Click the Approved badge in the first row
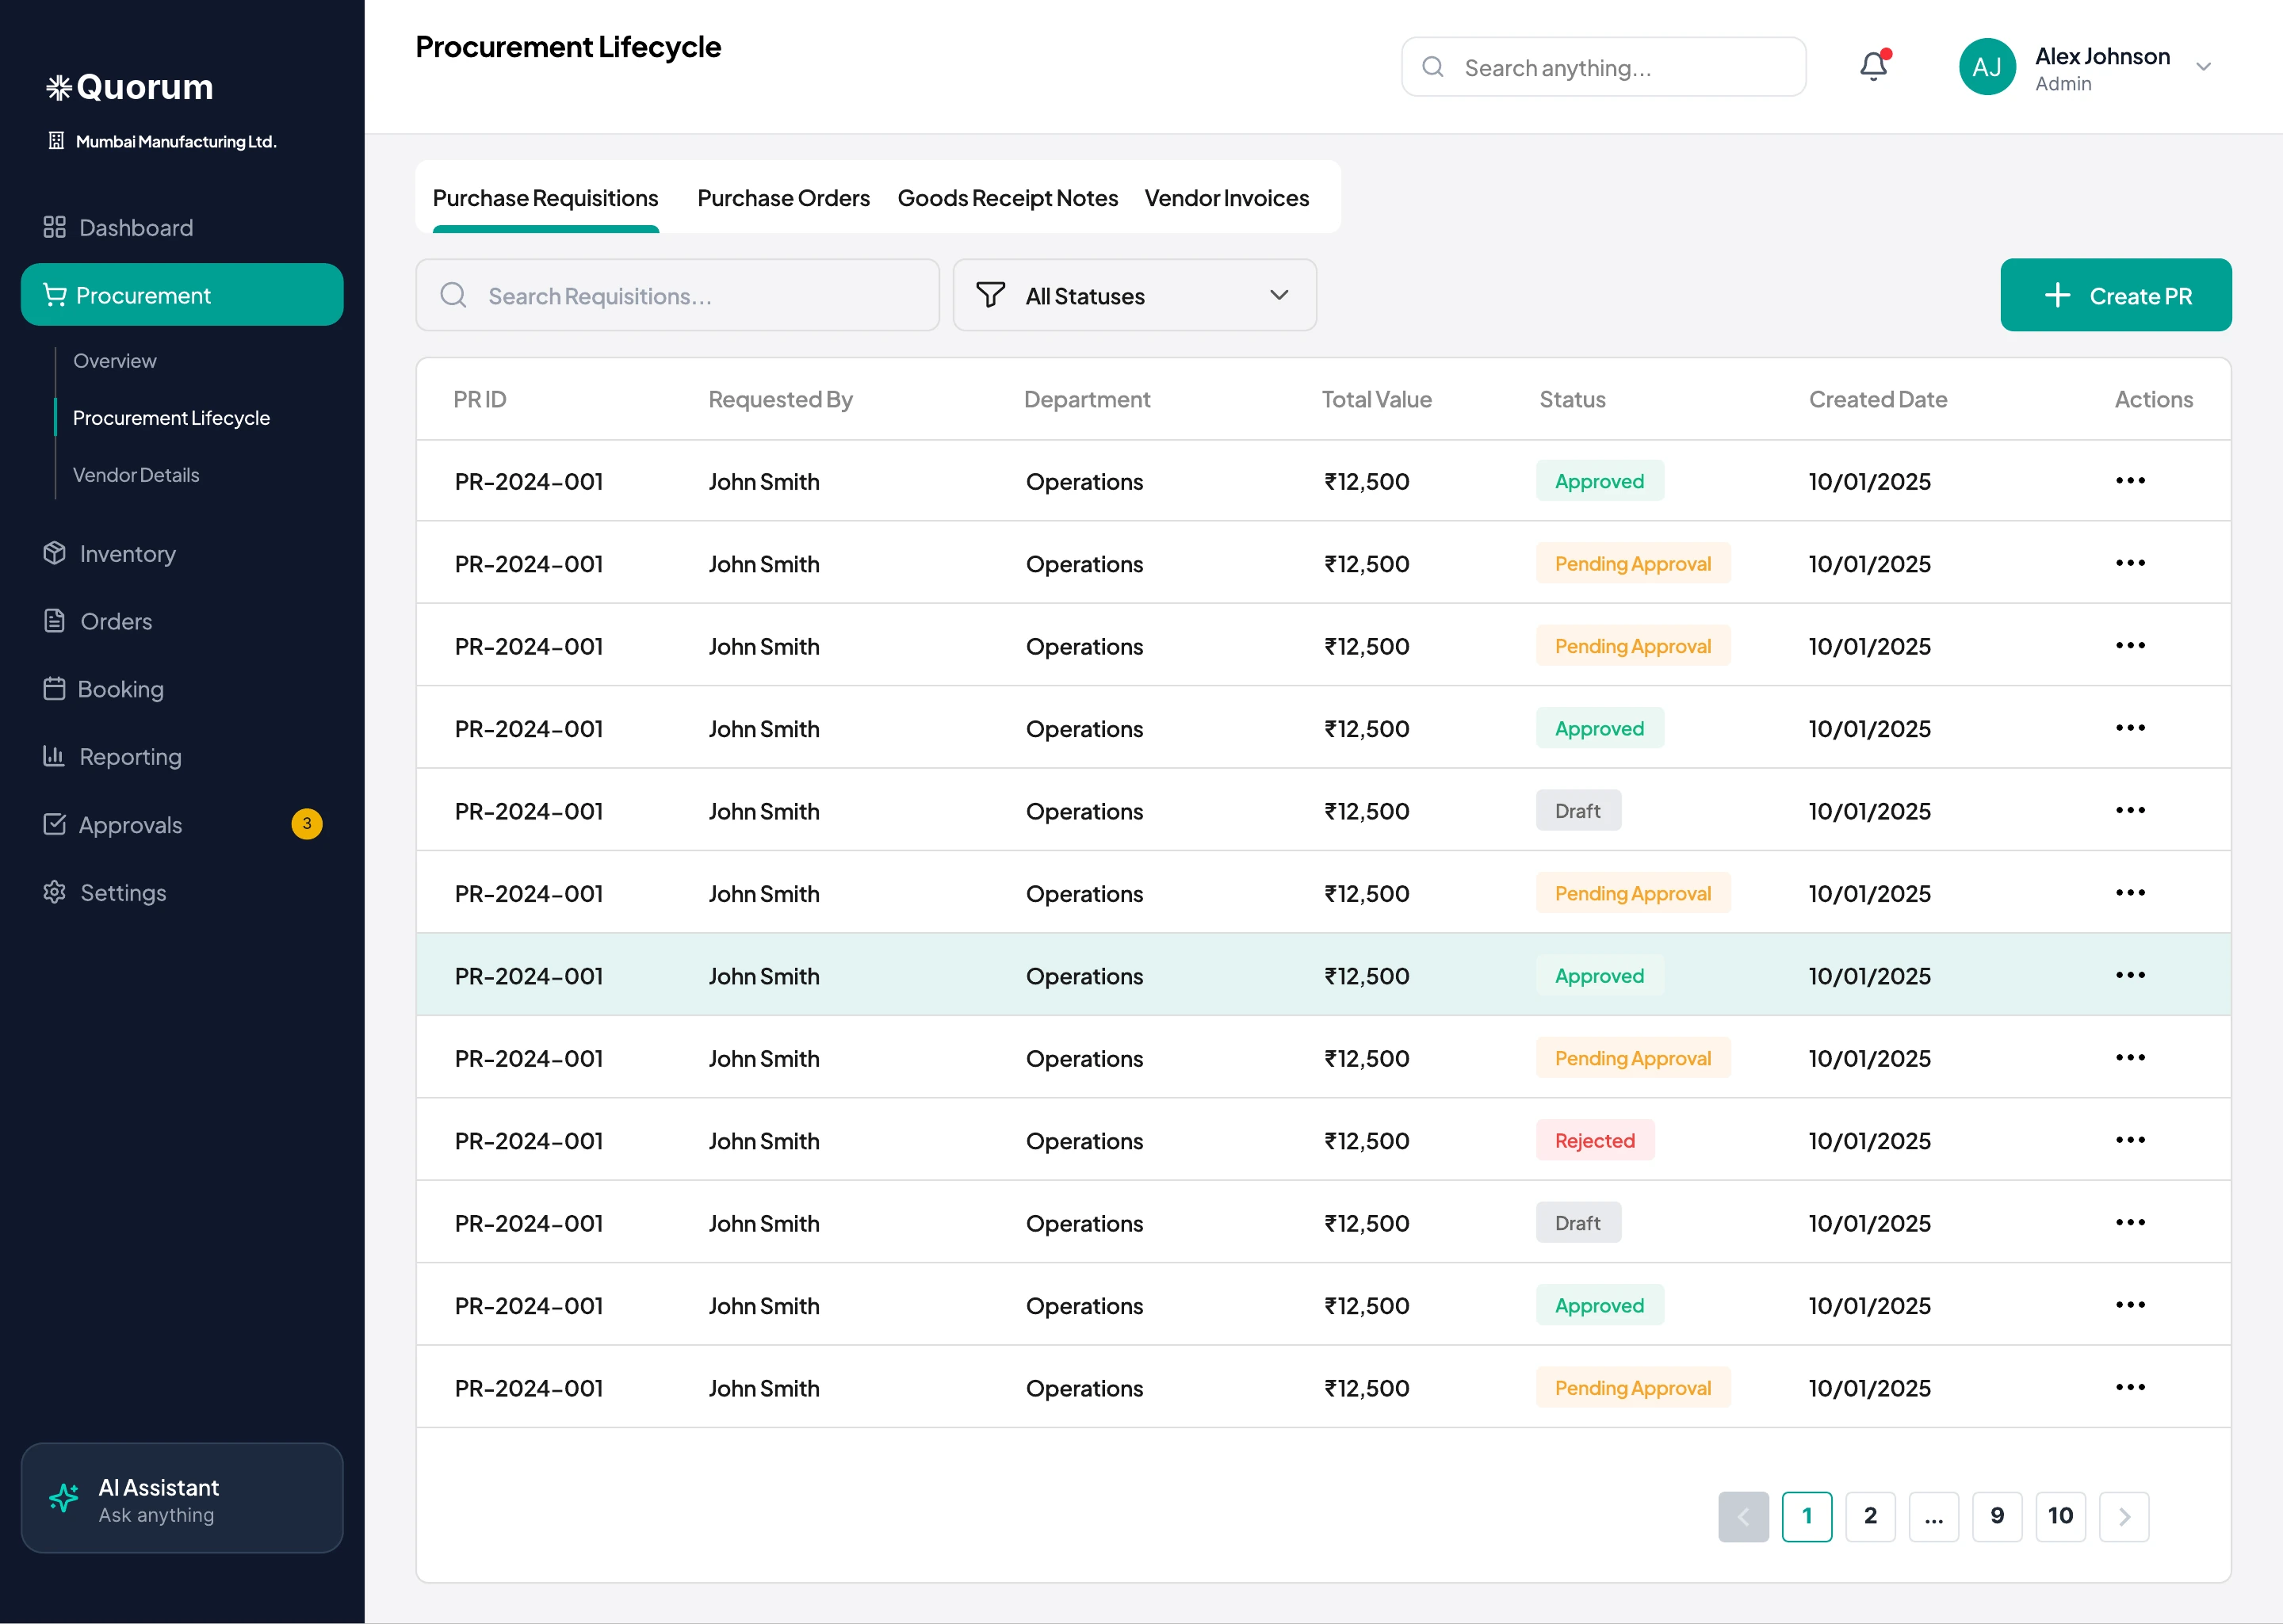Screen dimensions: 2283x1624 pos(1600,481)
